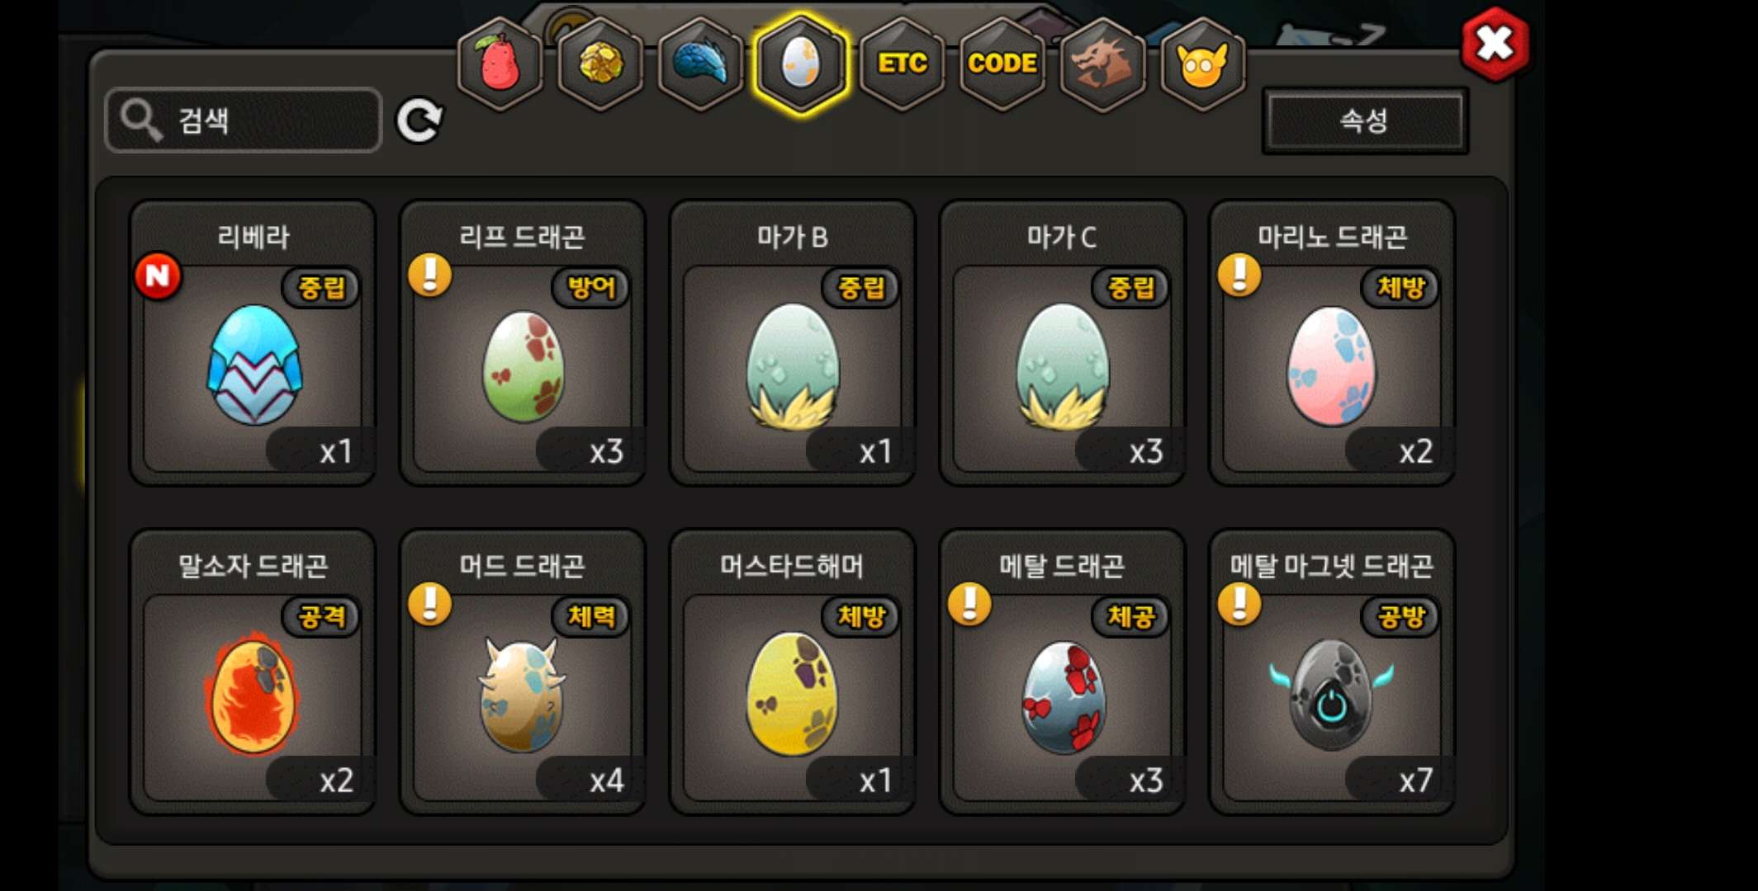Tap the alert badge on 마리노 드래곤
Image resolution: width=1758 pixels, height=891 pixels.
[1239, 275]
